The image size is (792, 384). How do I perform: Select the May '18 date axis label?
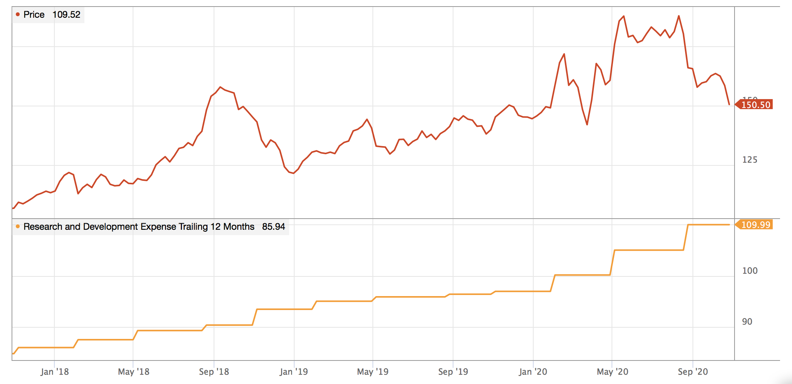tap(133, 372)
